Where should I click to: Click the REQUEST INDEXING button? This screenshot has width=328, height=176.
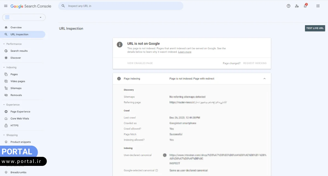coord(255,63)
